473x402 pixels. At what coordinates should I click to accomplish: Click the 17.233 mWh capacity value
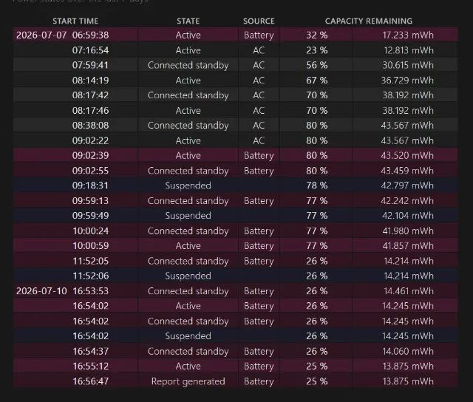point(408,35)
